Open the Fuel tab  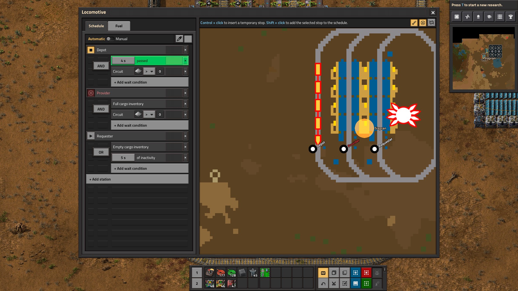tap(119, 26)
